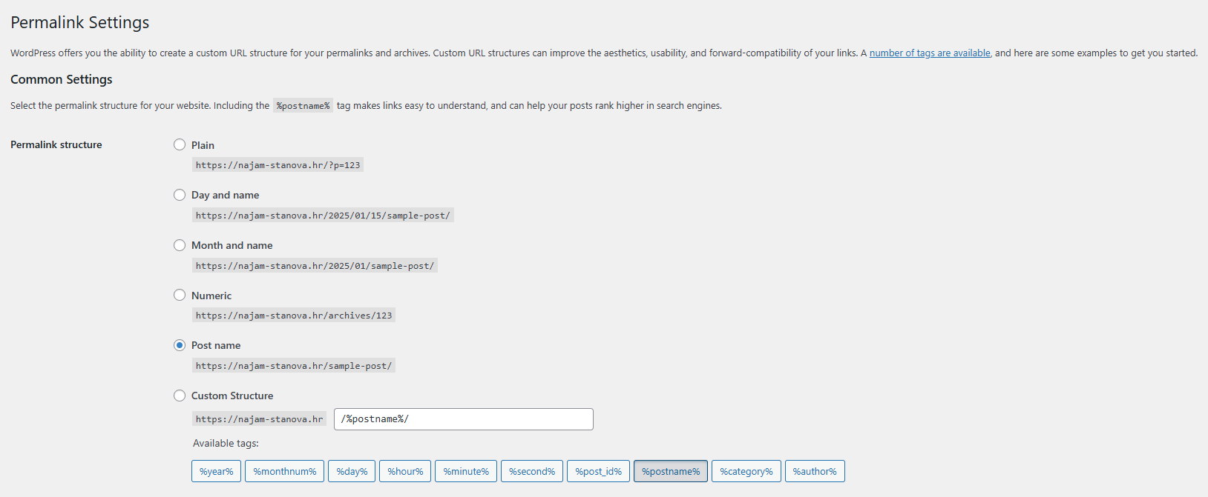
Task: Click the %second% tag button
Action: pyautogui.click(x=532, y=471)
